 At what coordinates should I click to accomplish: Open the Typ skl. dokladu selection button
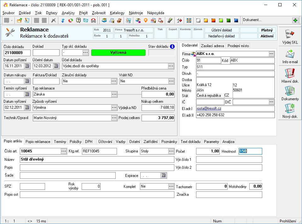(85, 52)
